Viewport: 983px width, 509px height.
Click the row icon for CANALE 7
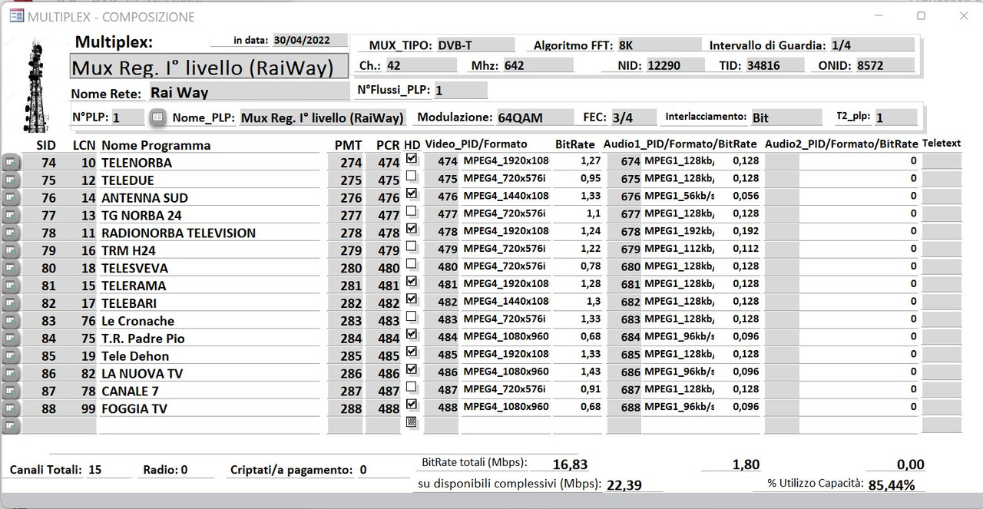tap(11, 392)
